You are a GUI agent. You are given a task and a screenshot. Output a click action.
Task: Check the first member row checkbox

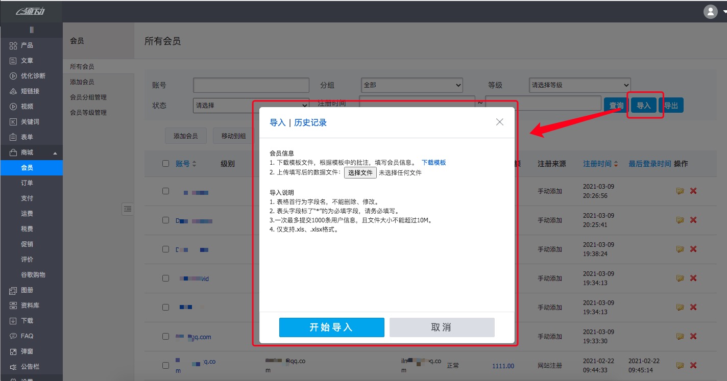[165, 191]
